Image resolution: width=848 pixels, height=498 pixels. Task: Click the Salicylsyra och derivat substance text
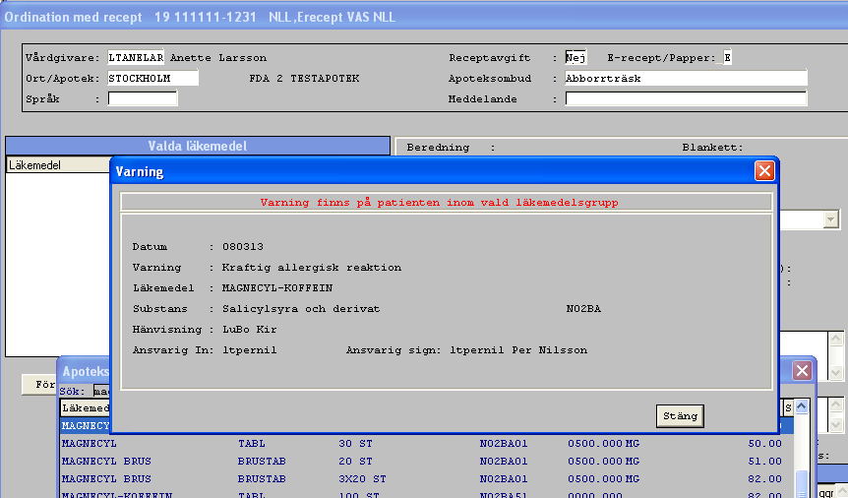[x=301, y=309]
